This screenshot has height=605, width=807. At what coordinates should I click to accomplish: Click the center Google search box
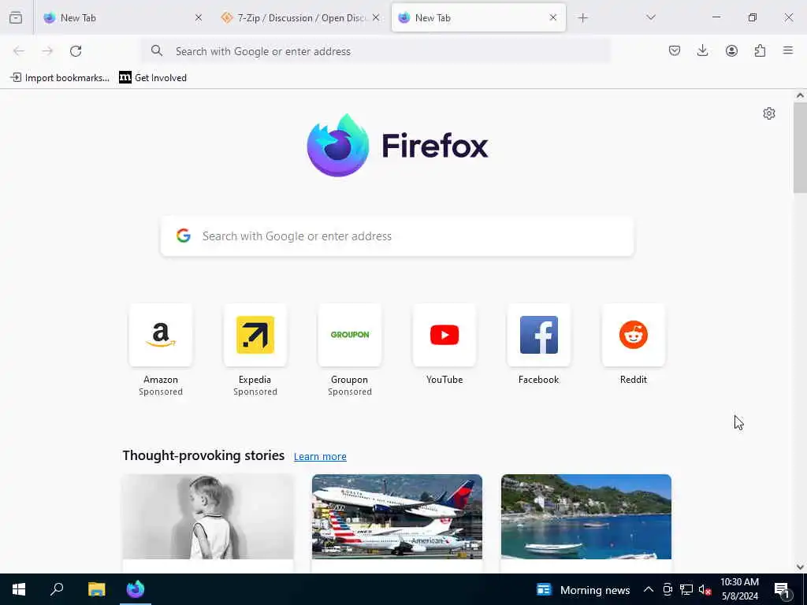click(397, 236)
